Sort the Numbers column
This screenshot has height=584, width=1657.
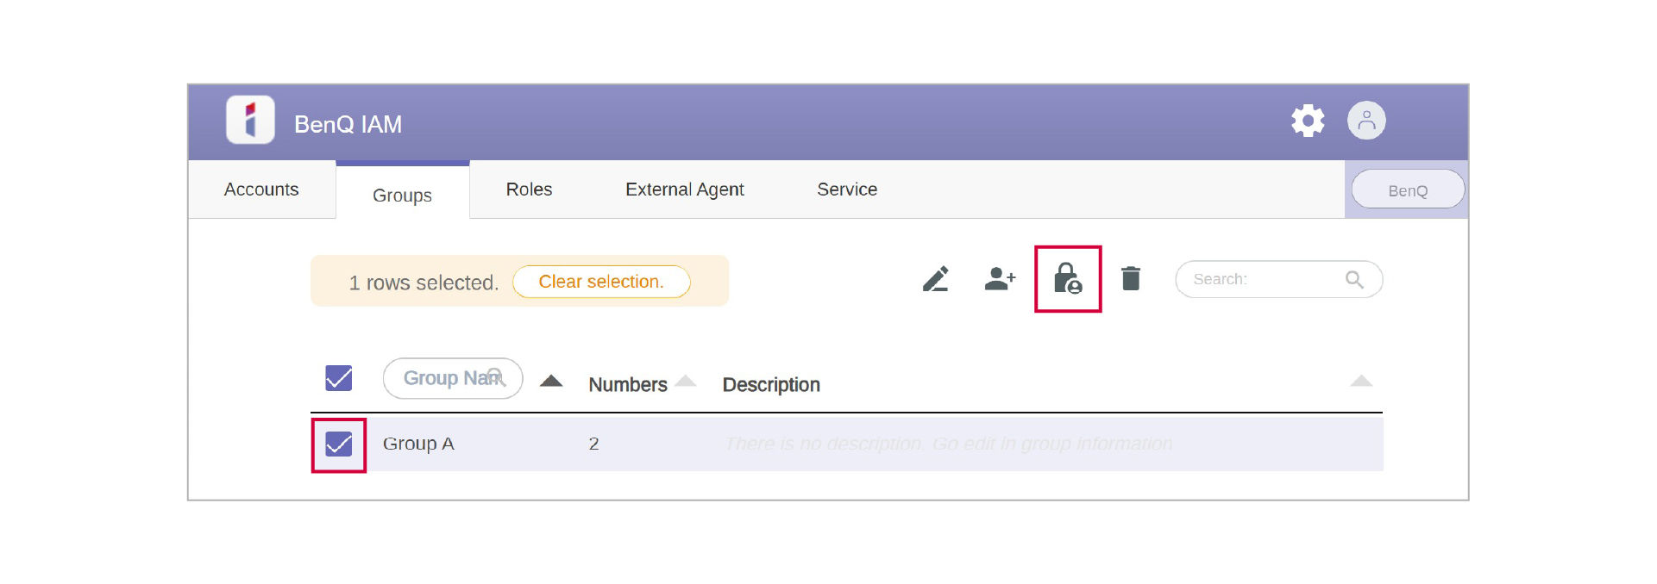coord(686,382)
